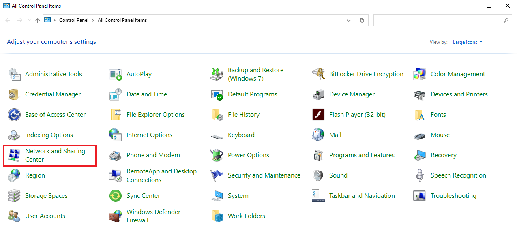Open the View by Large icons dropdown
Viewport: 517px width, 231px height.
pyautogui.click(x=468, y=42)
